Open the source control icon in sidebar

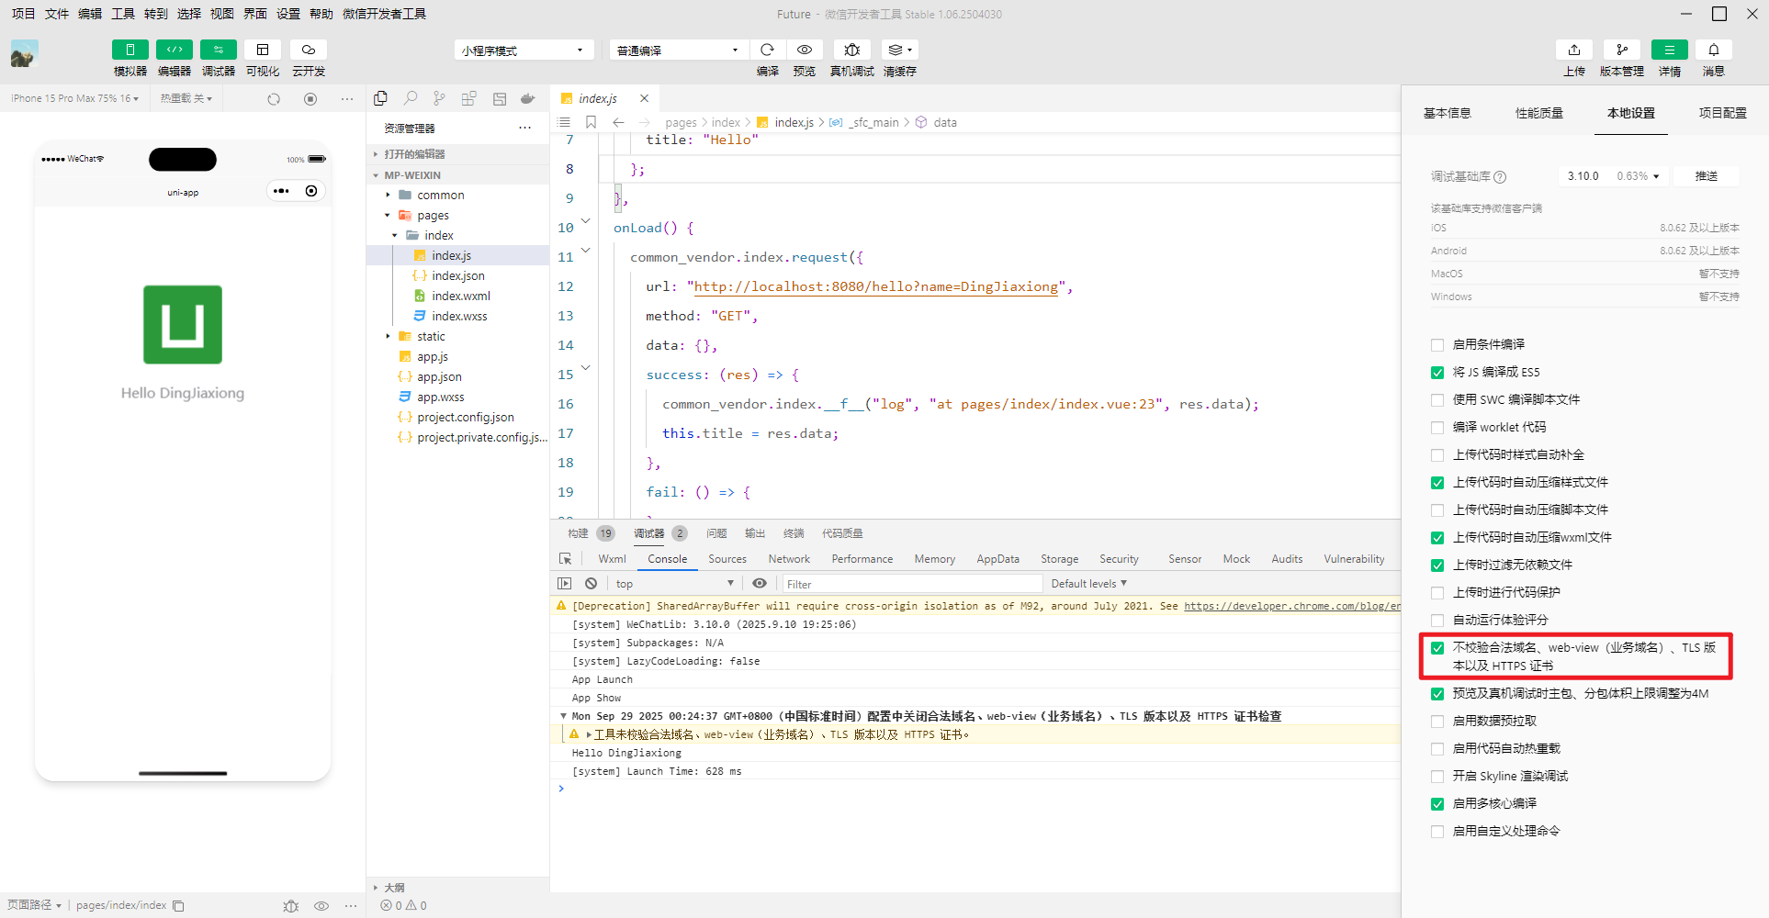(440, 98)
